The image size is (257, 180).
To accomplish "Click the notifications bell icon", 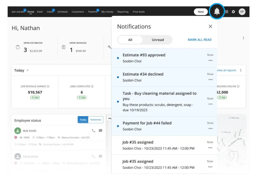I will 217,12.
